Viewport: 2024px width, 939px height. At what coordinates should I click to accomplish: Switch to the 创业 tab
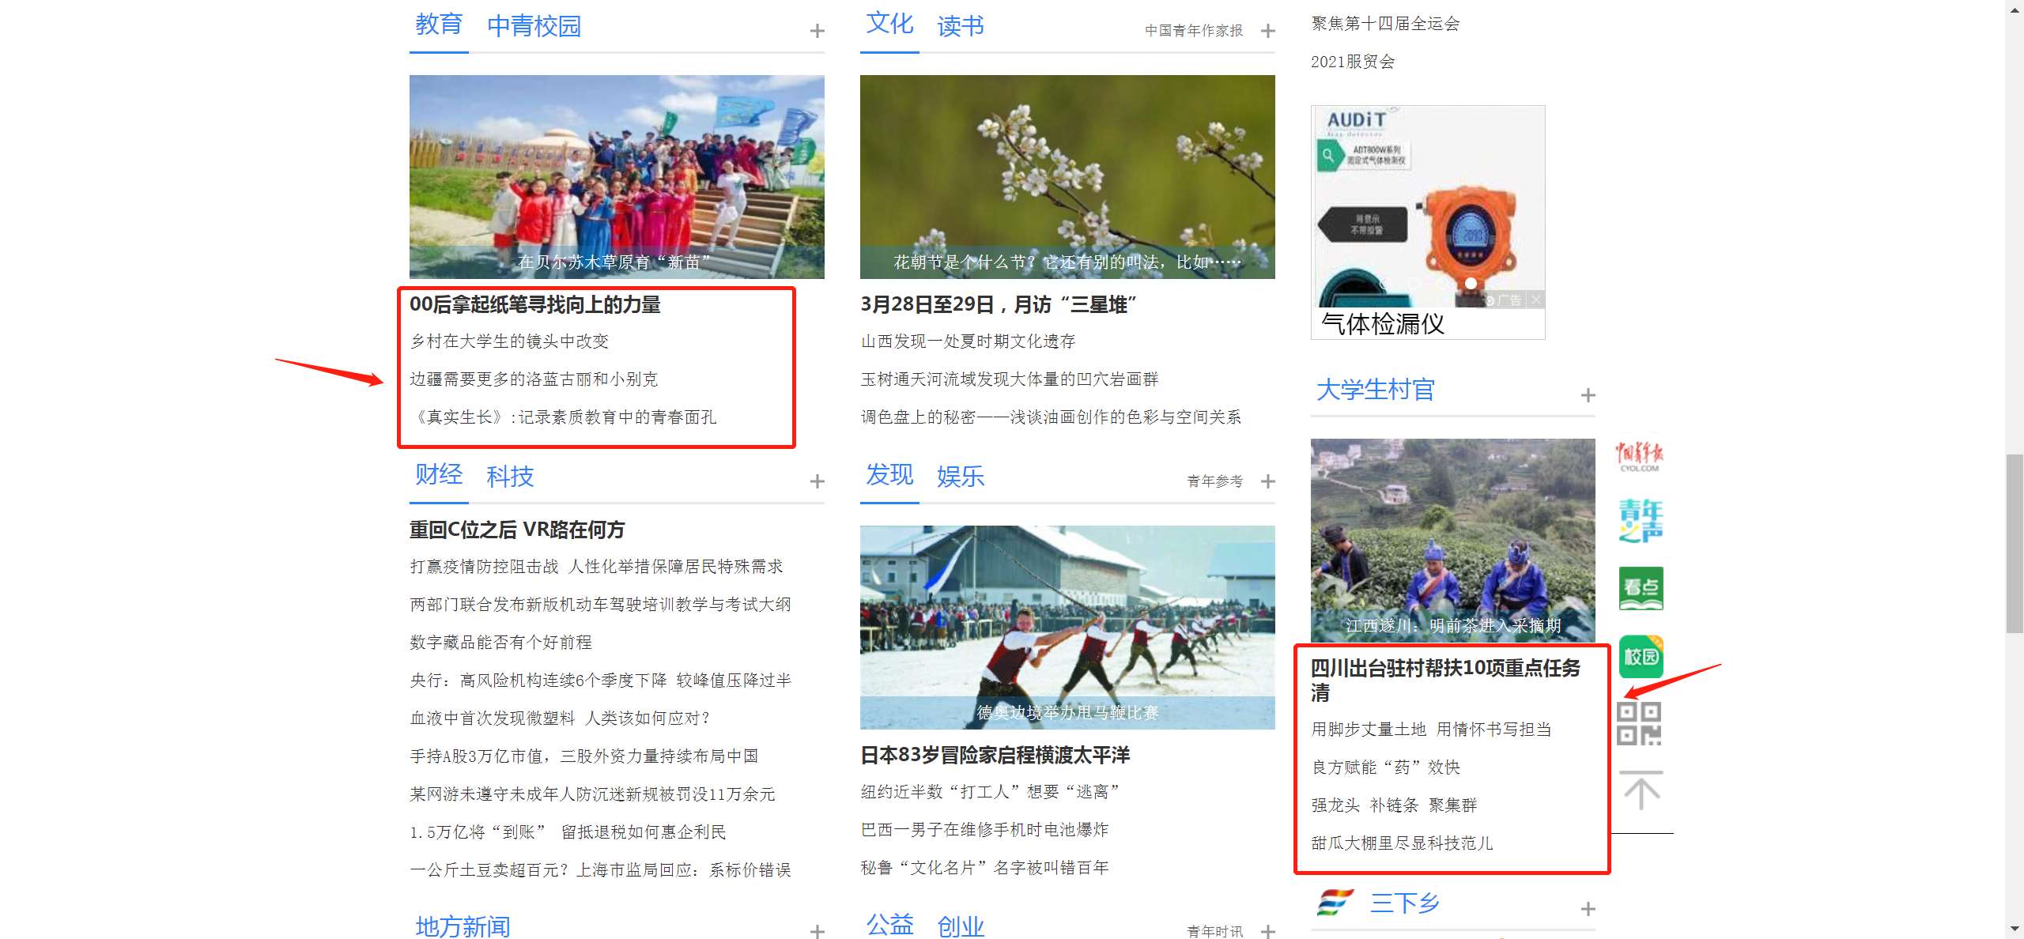point(961,926)
